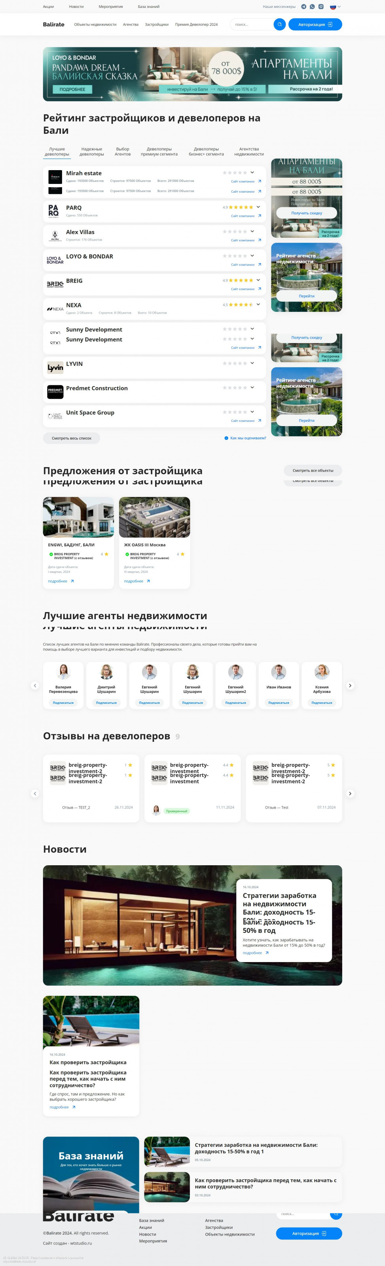
Task: Switch to Надежные девелоперы tab
Action: (x=92, y=152)
